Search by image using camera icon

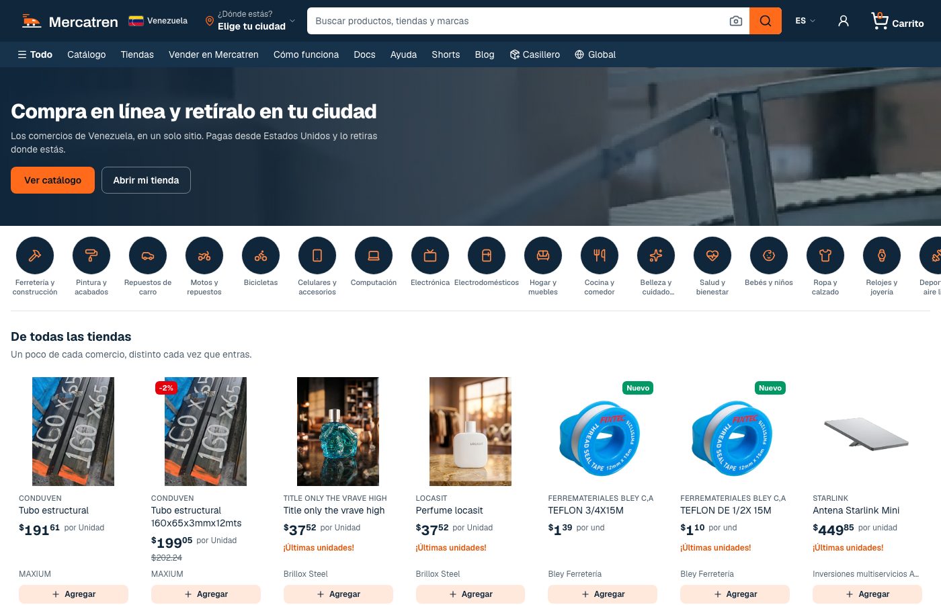click(736, 21)
